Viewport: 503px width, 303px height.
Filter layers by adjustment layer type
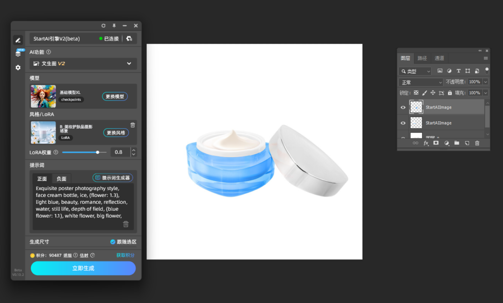click(449, 71)
